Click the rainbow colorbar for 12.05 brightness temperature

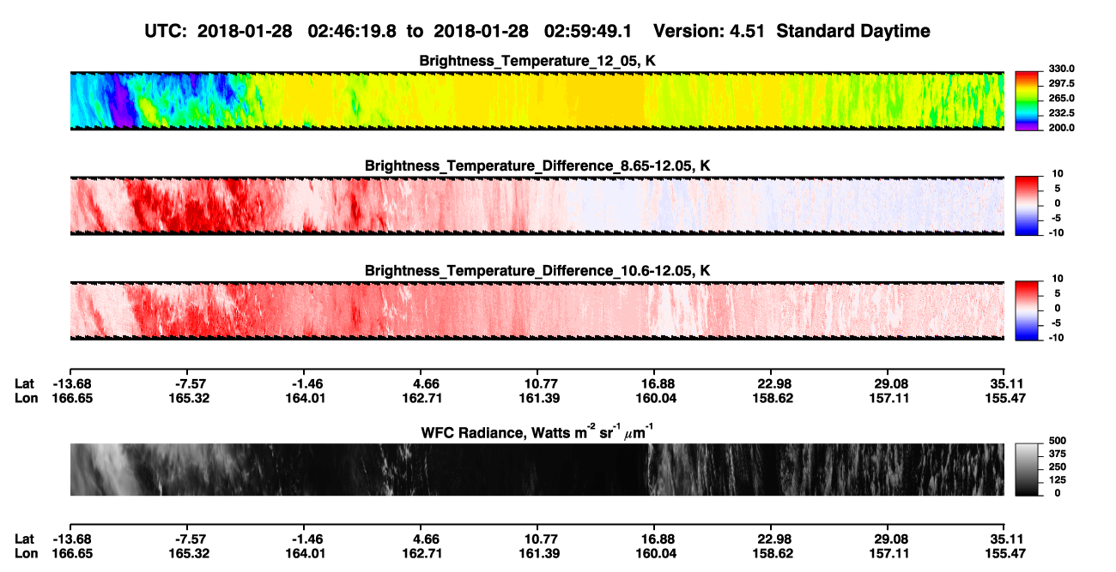tap(1028, 100)
